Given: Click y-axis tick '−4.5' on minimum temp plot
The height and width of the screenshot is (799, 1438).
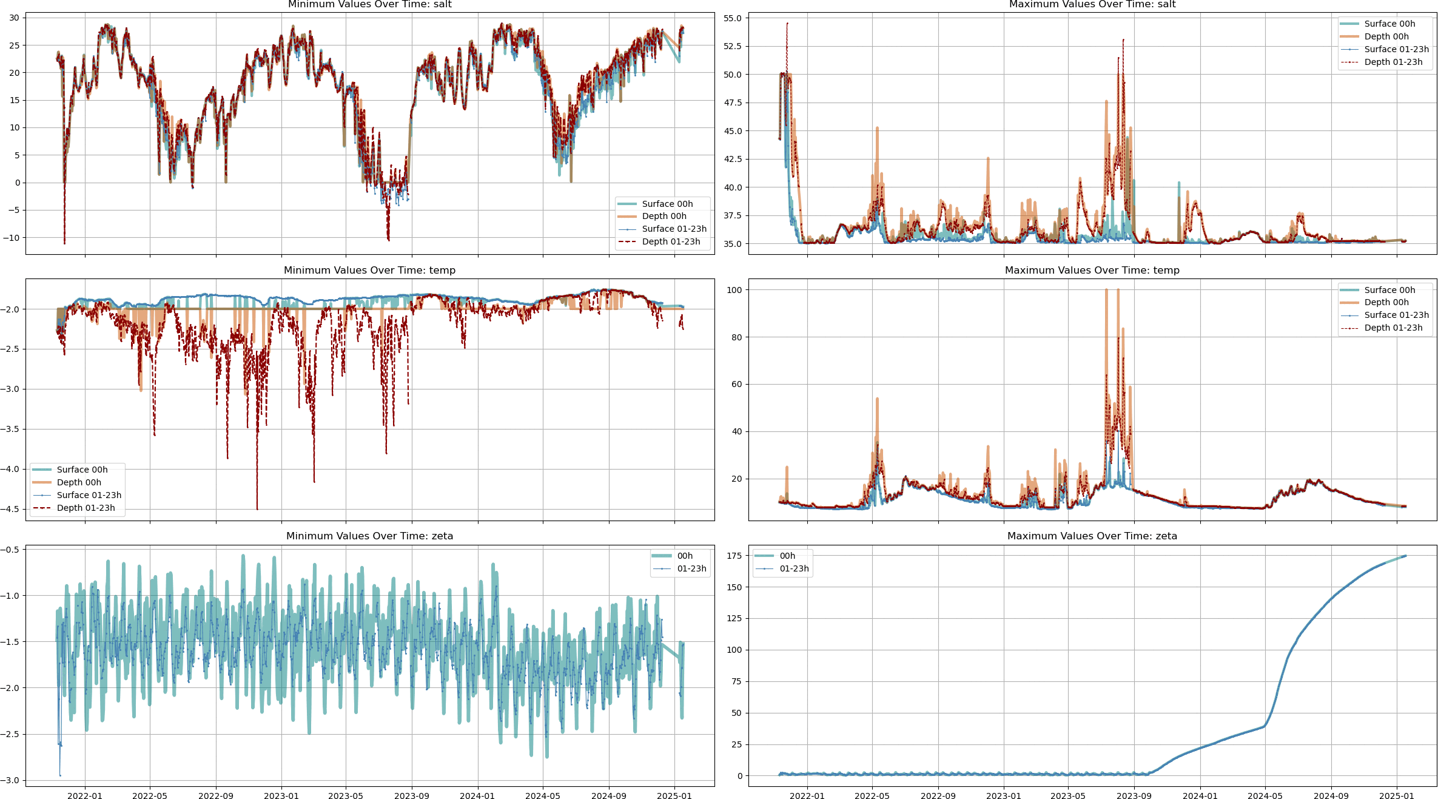Looking at the screenshot, I should pos(9,509).
